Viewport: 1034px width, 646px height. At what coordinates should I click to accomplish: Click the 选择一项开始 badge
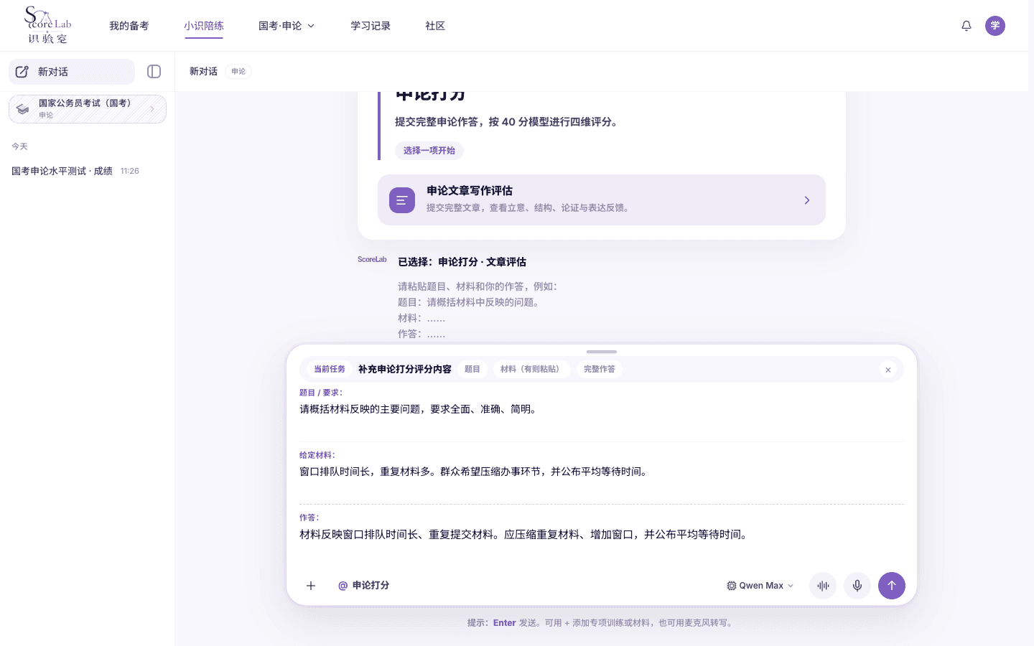pyautogui.click(x=429, y=151)
